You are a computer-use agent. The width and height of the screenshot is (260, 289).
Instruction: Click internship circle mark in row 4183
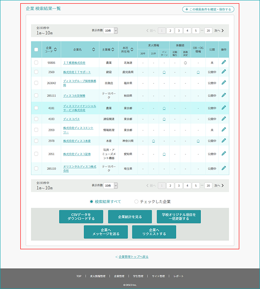164,119
